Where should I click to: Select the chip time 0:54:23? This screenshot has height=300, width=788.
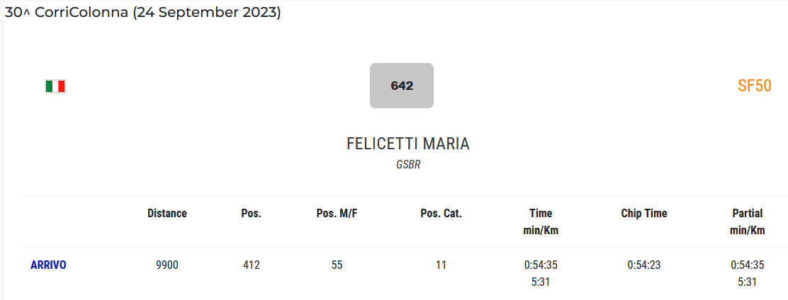click(644, 265)
